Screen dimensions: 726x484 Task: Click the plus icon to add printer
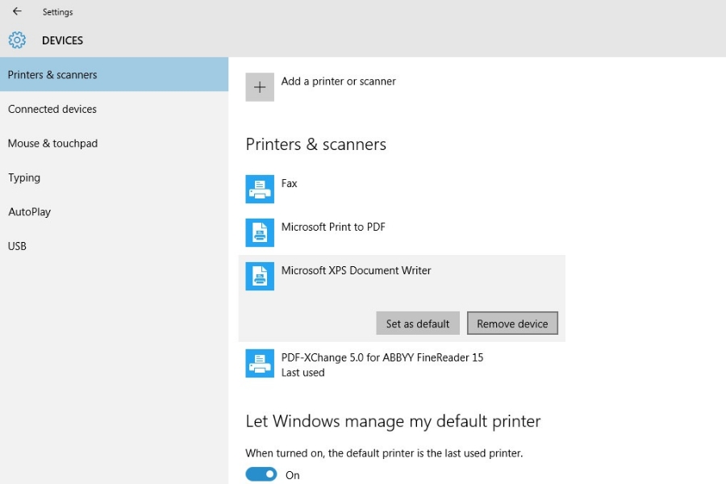(x=260, y=87)
